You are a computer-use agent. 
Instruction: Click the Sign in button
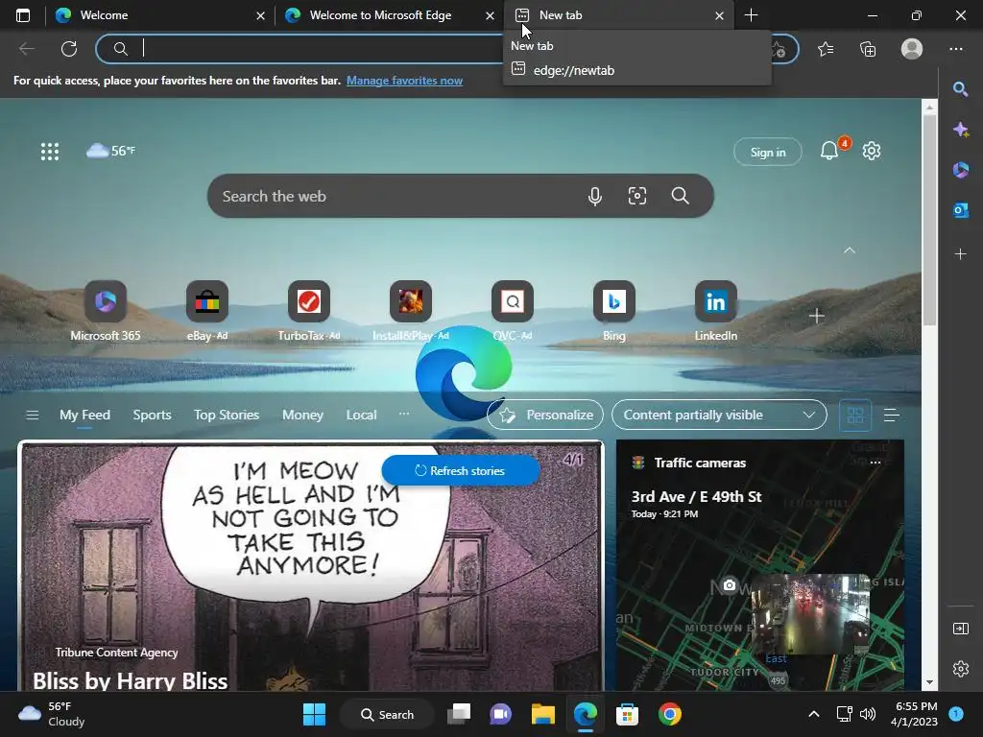tap(767, 152)
